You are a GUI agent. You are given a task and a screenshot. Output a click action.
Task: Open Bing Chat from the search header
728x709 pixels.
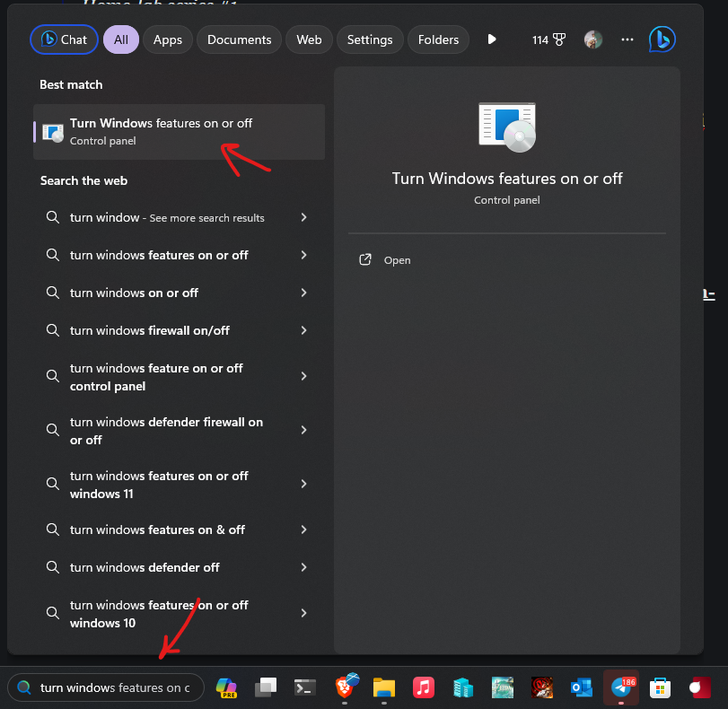click(64, 39)
